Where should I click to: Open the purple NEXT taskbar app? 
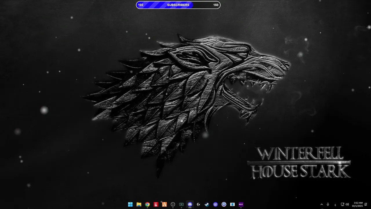tap(241, 204)
